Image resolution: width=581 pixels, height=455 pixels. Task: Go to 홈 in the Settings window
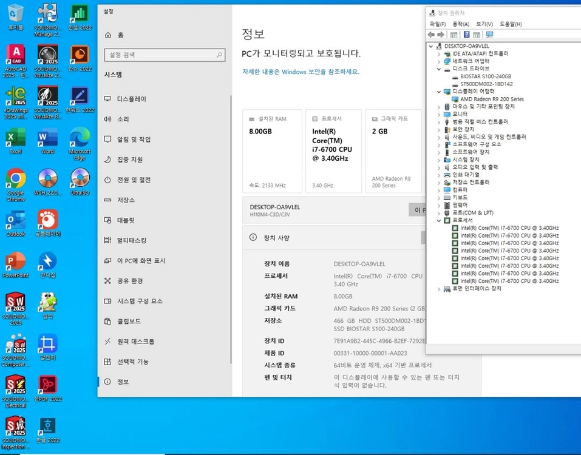pyautogui.click(x=165, y=35)
